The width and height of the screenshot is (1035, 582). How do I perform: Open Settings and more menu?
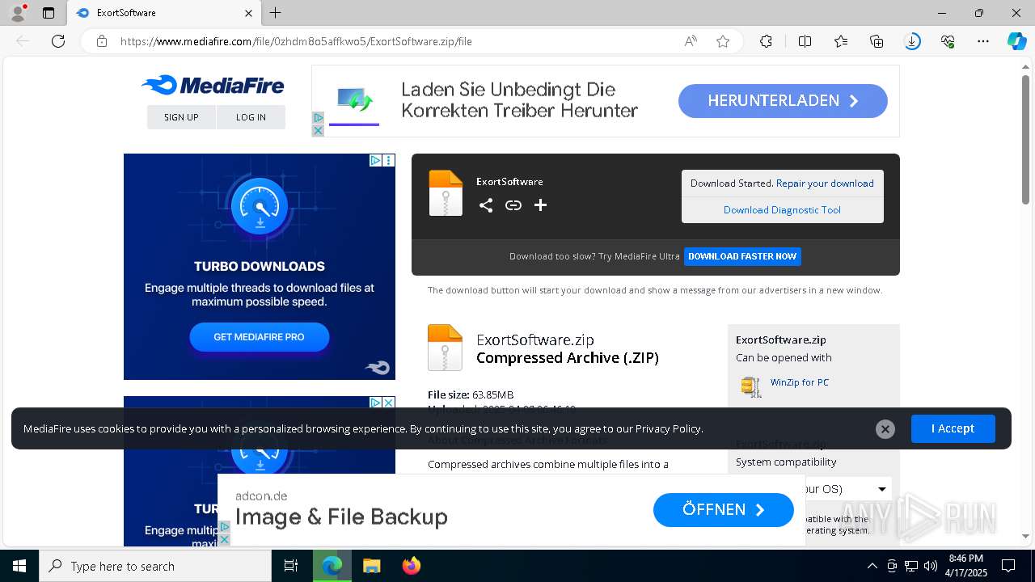point(983,41)
